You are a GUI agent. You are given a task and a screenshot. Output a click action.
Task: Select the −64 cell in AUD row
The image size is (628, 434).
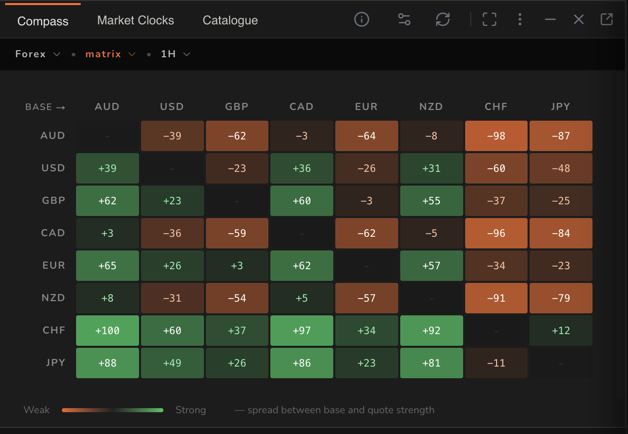366,136
